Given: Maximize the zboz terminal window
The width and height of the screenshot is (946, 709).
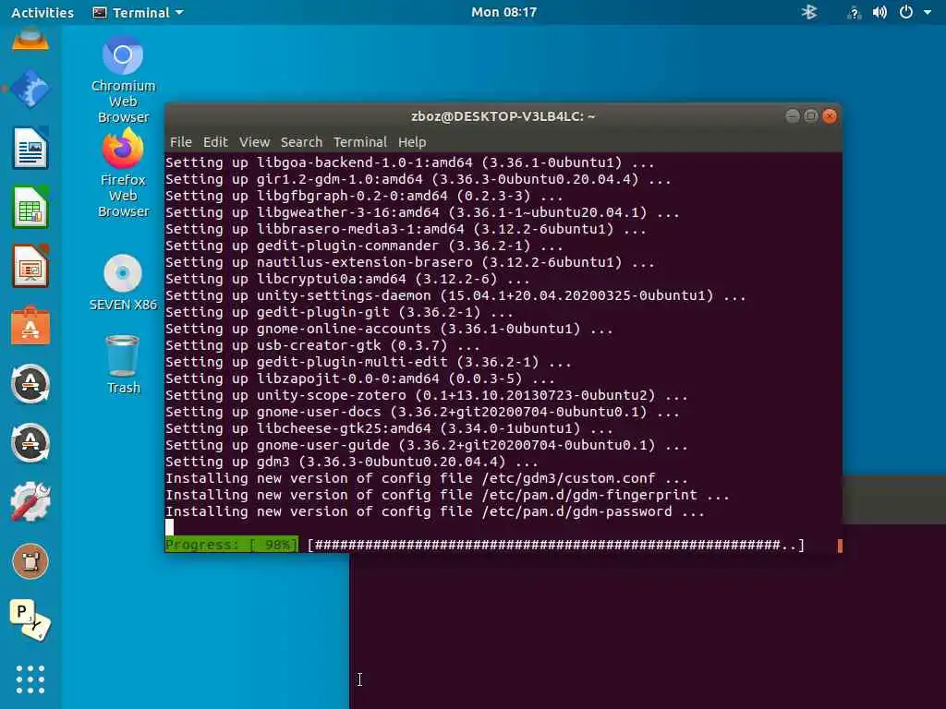Looking at the screenshot, I should point(811,115).
